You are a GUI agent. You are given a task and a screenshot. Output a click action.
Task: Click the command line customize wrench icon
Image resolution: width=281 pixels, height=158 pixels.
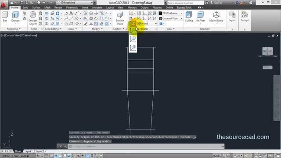coord(65,146)
